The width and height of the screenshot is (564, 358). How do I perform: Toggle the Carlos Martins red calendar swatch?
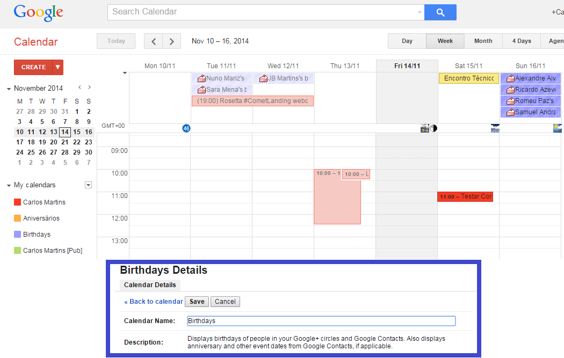coord(17,202)
